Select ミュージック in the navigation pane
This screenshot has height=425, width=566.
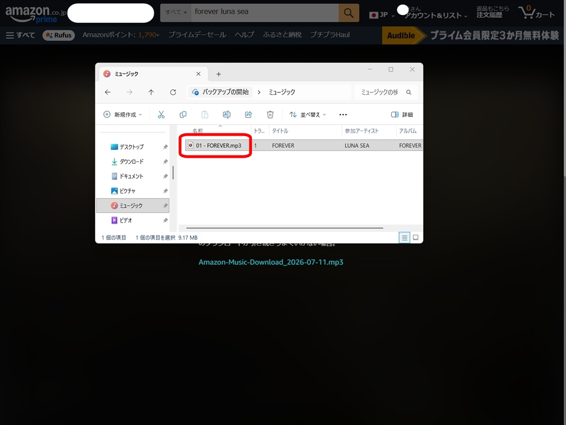click(133, 206)
